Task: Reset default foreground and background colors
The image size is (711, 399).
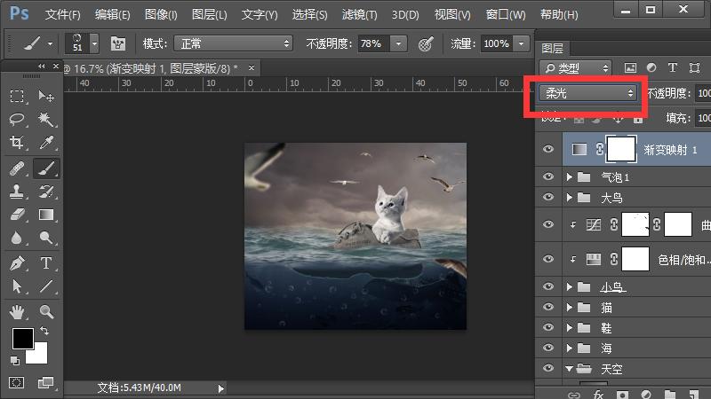Action: tap(15, 361)
